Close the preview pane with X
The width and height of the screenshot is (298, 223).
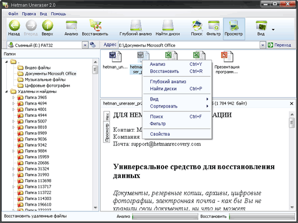click(292, 103)
